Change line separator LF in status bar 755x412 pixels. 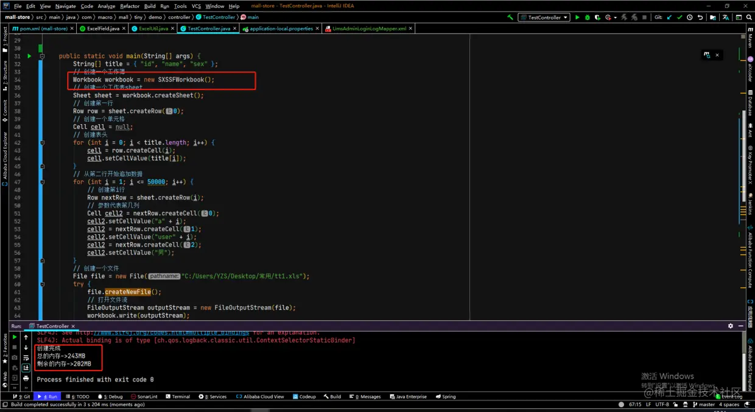(x=648, y=404)
